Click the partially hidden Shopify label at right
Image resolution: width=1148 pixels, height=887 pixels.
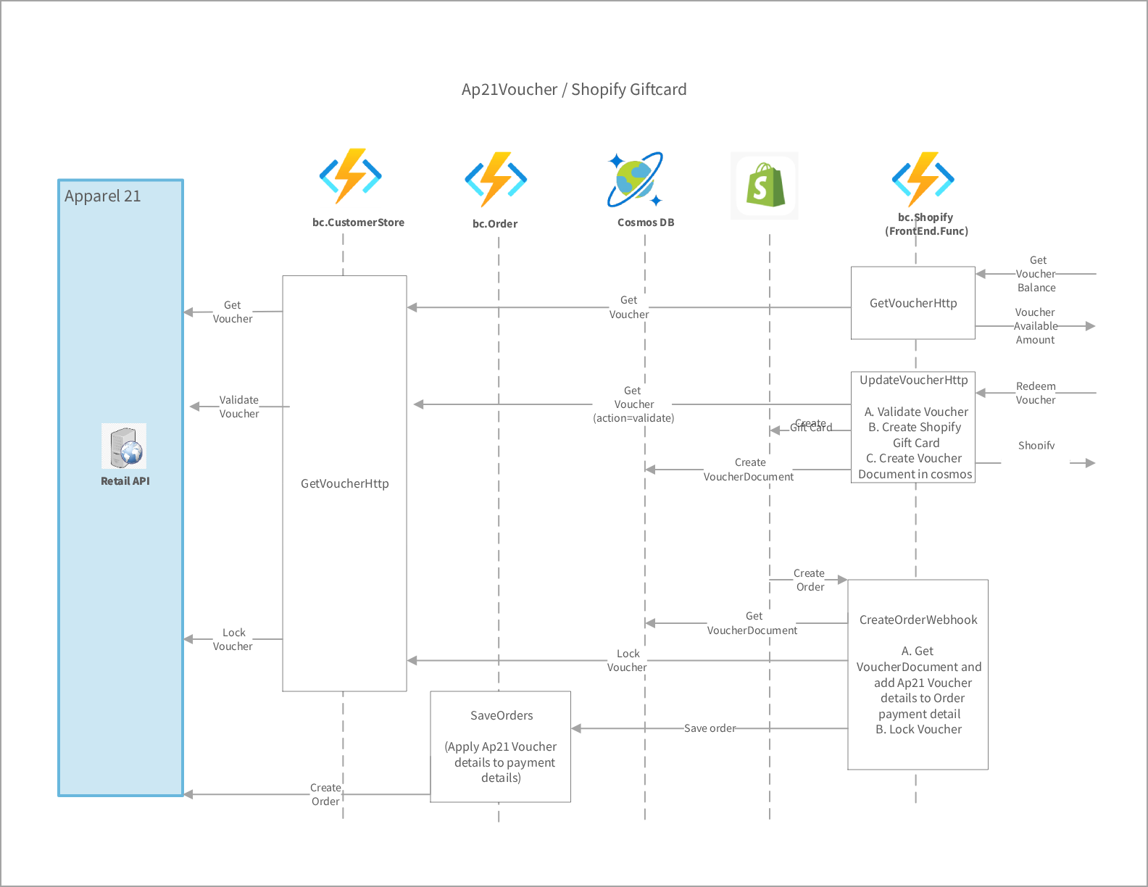pos(1036,445)
